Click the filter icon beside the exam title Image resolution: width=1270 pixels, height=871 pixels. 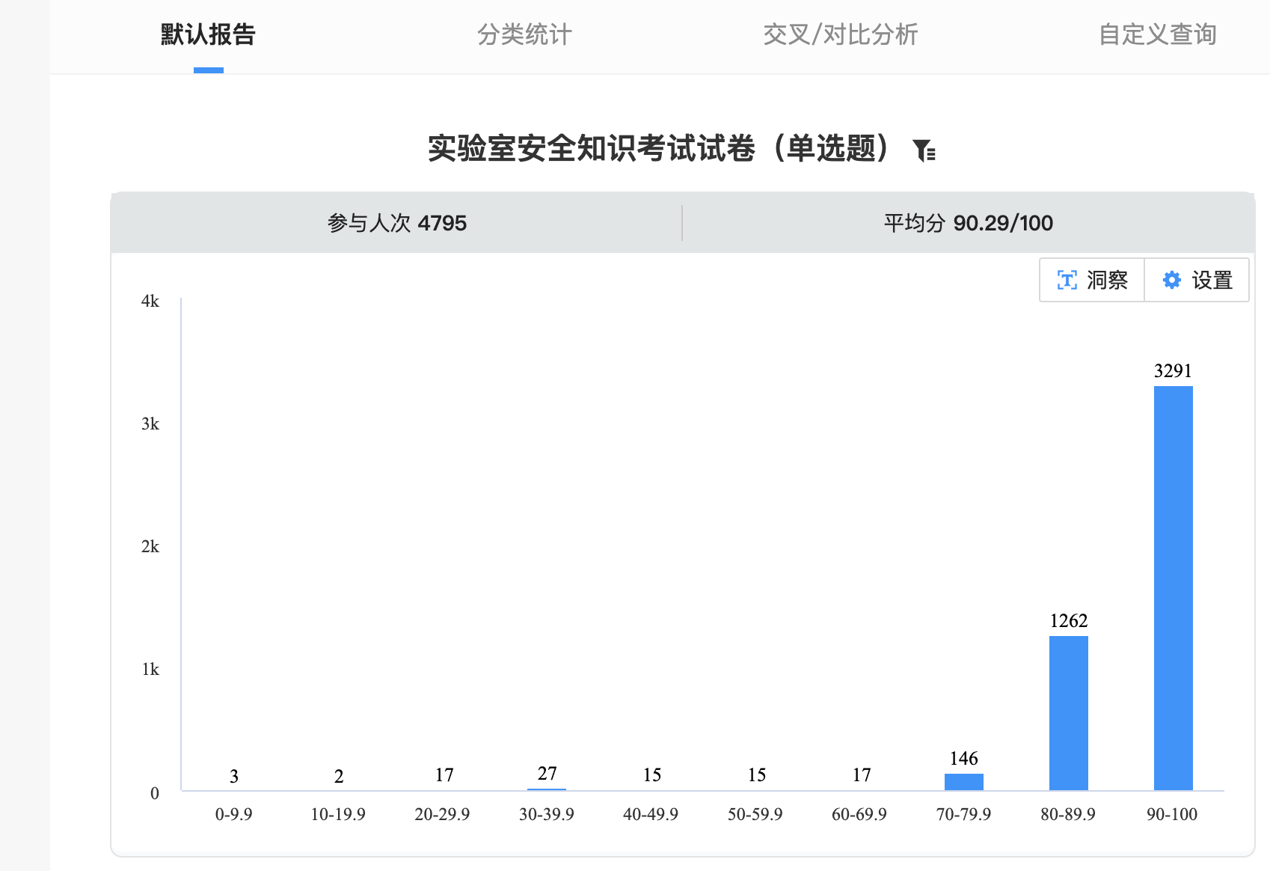[924, 150]
